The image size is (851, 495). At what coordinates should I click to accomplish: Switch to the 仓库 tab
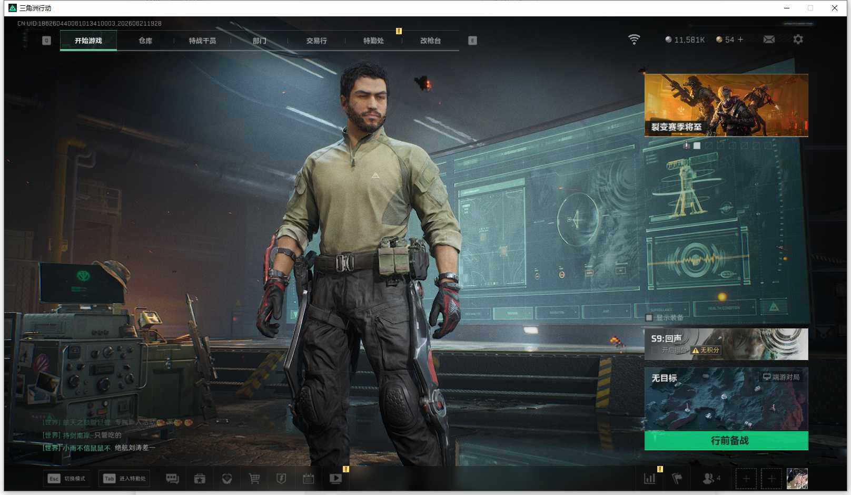pyautogui.click(x=145, y=41)
